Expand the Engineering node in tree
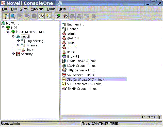The image size is (163, 128). tap(19, 41)
